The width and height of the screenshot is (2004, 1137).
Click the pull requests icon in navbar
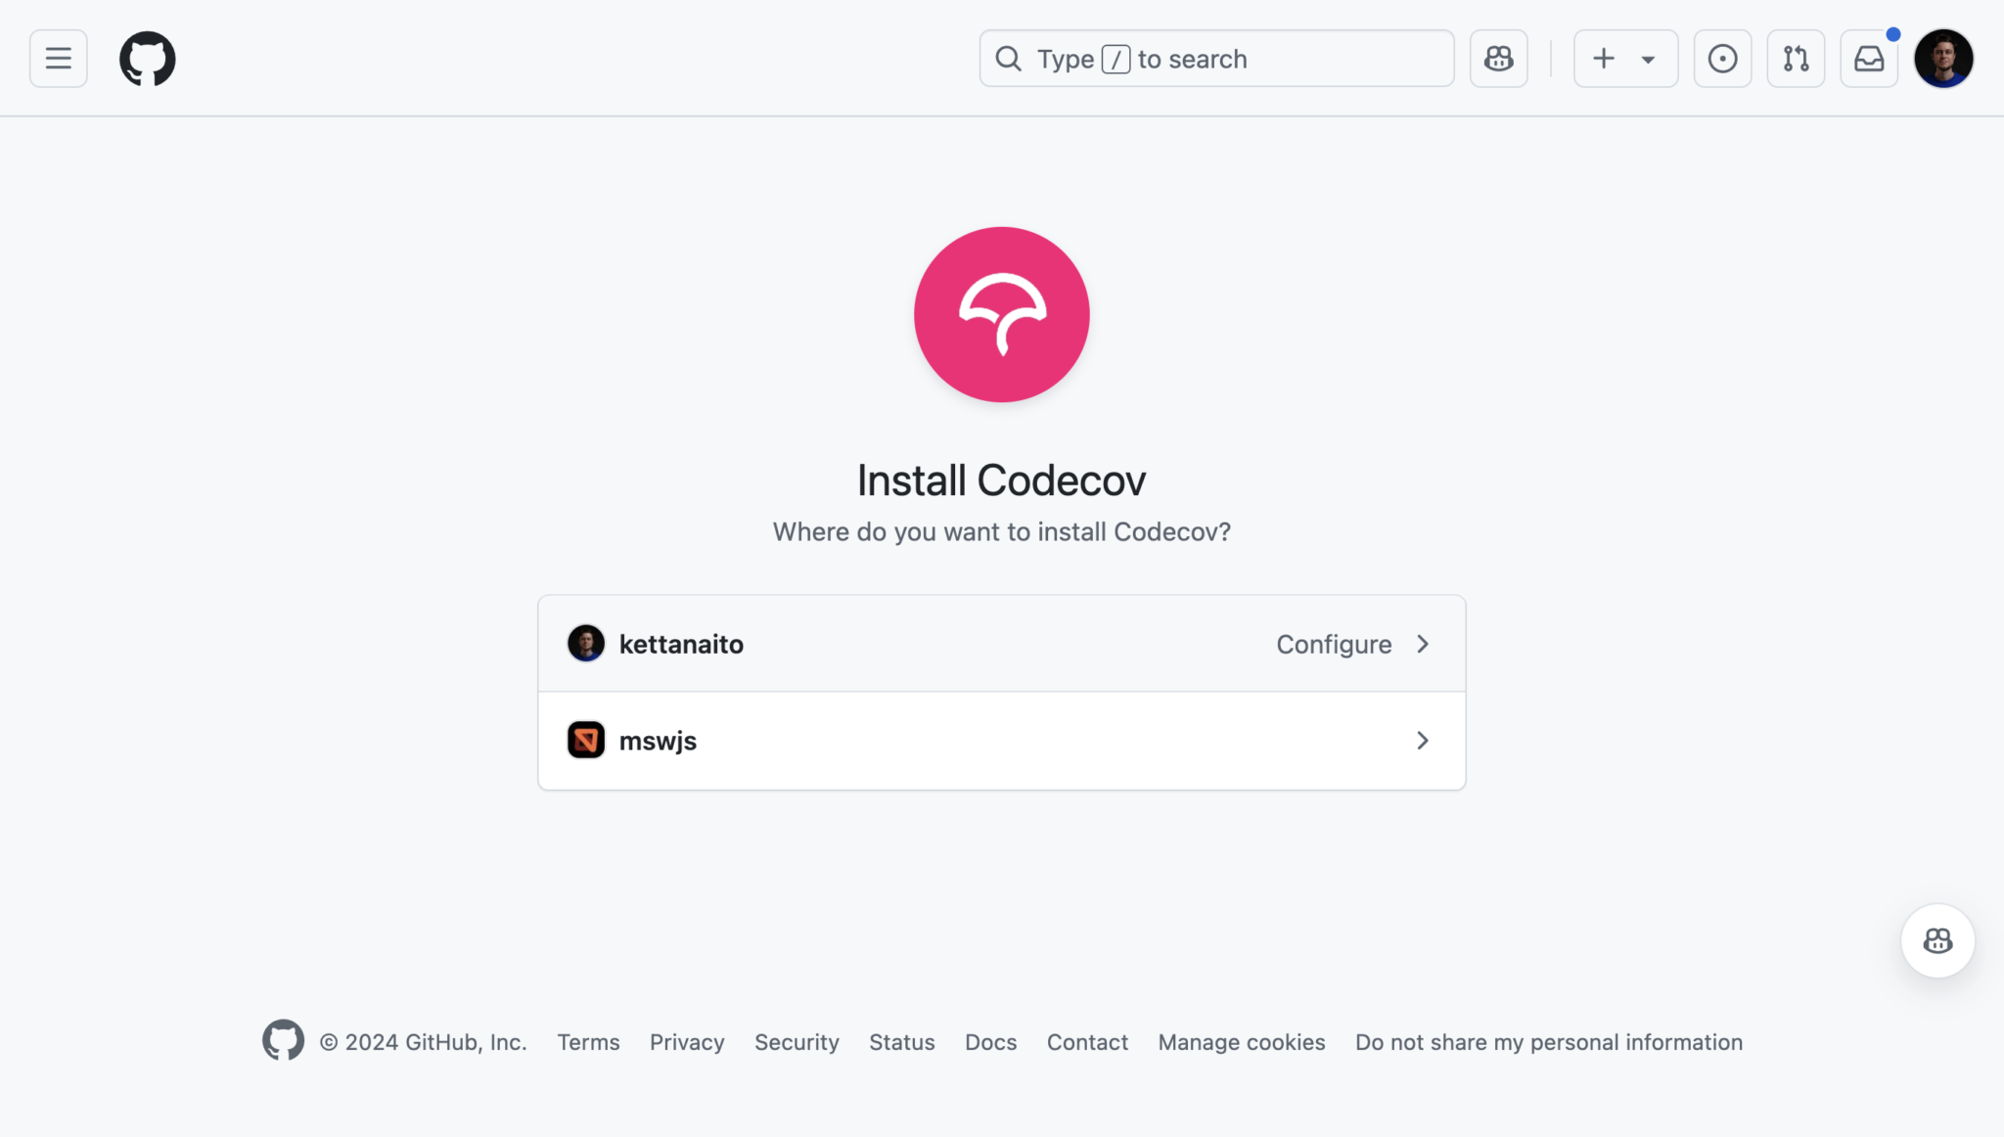[1797, 58]
